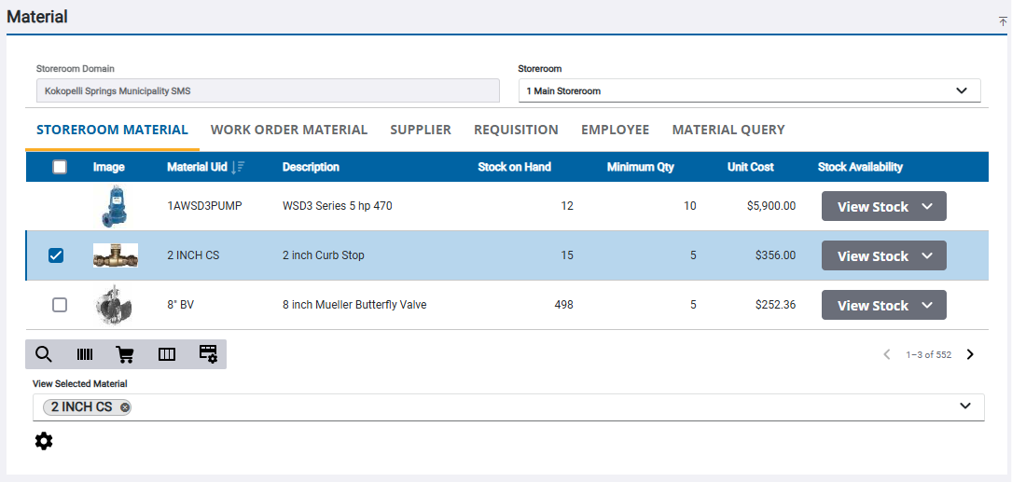Uncheck the 2 INCH CS row checkbox

56,255
